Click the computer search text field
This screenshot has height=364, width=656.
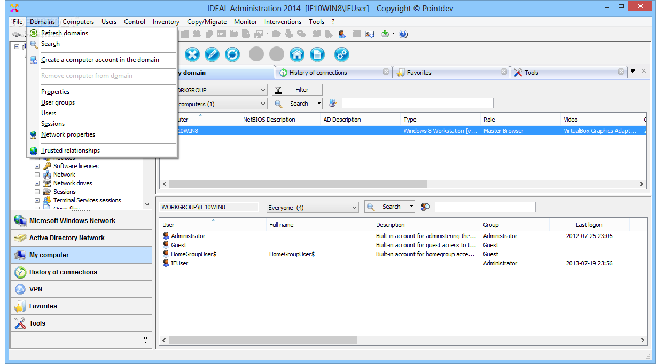[418, 103]
